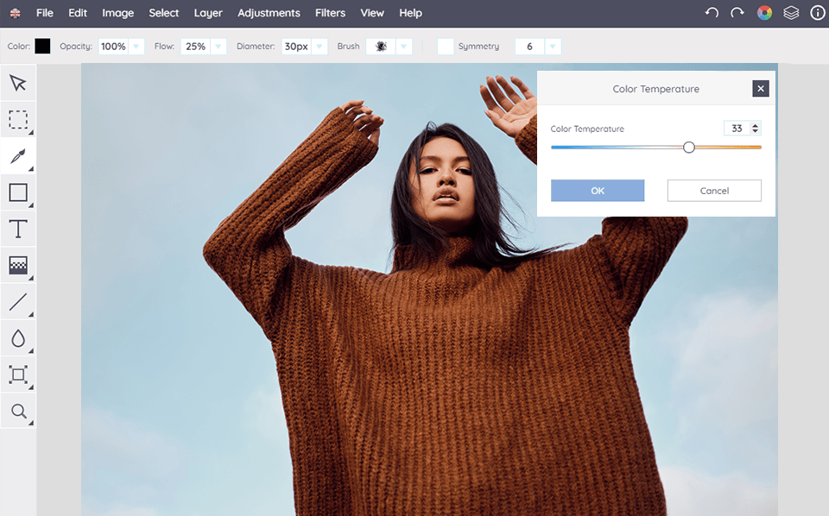Open the Diameter dropdown arrow
The width and height of the screenshot is (829, 516).
[319, 47]
